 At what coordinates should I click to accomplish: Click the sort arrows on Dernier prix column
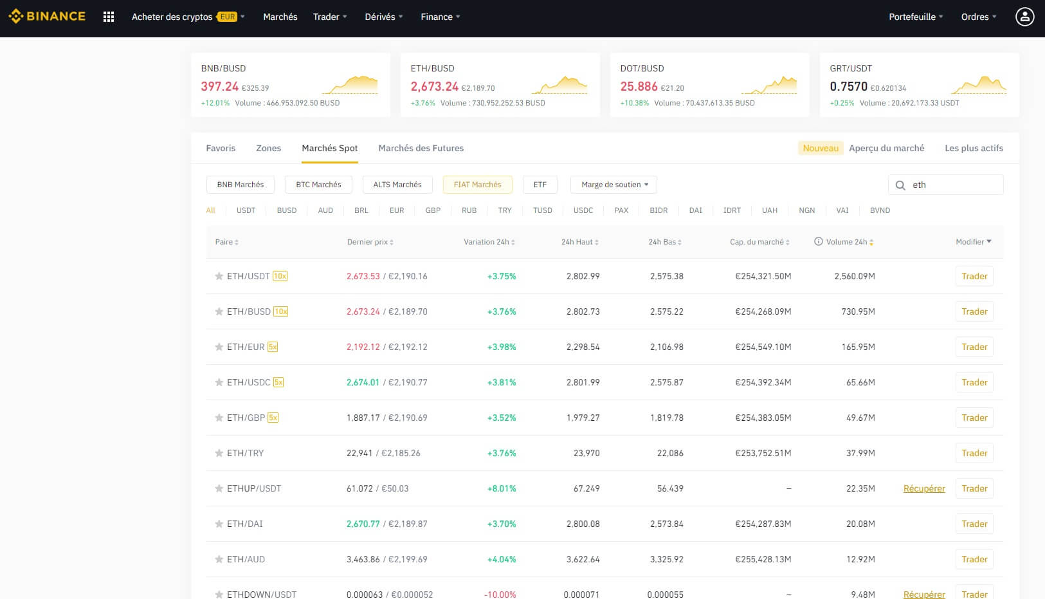pos(392,241)
